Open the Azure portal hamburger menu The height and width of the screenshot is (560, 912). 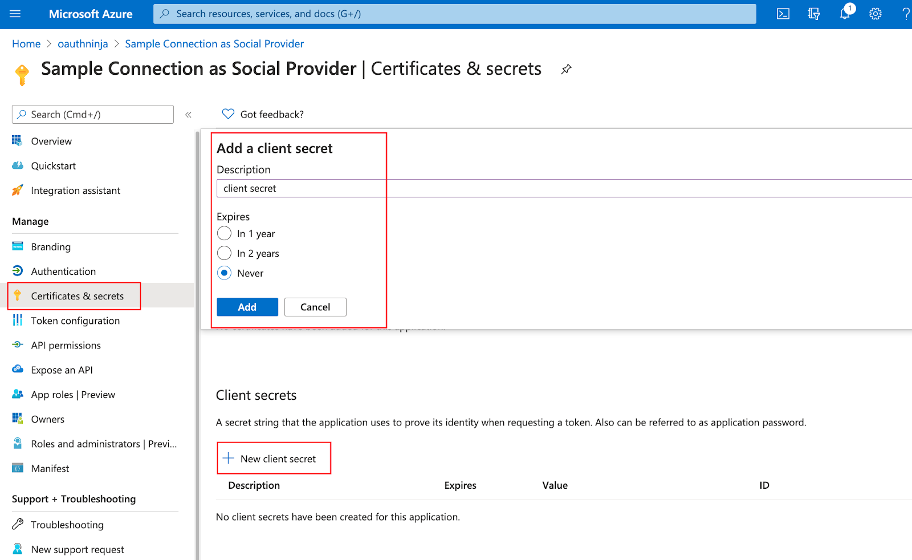[x=15, y=14]
